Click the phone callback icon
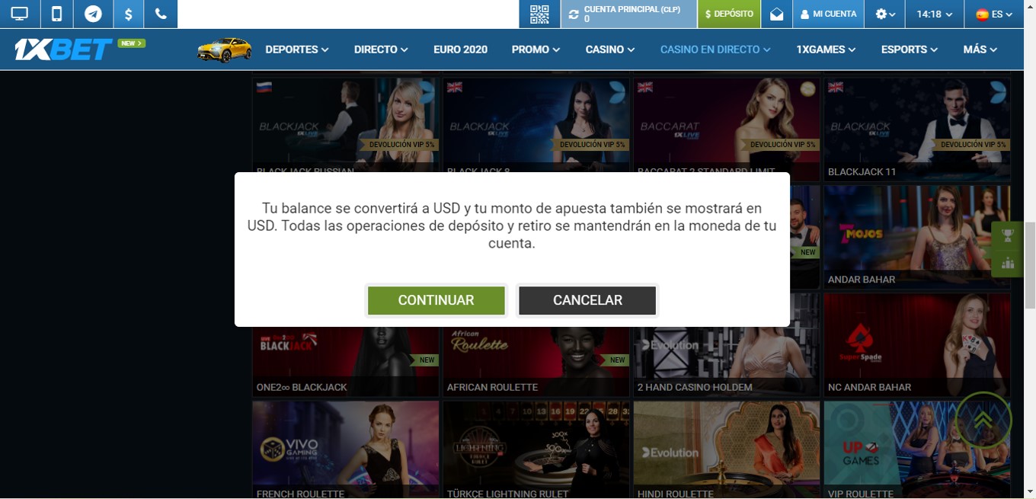 (x=161, y=14)
